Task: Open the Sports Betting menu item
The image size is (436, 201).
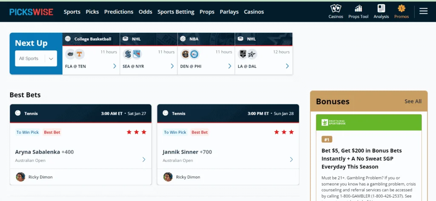Action: [x=176, y=12]
